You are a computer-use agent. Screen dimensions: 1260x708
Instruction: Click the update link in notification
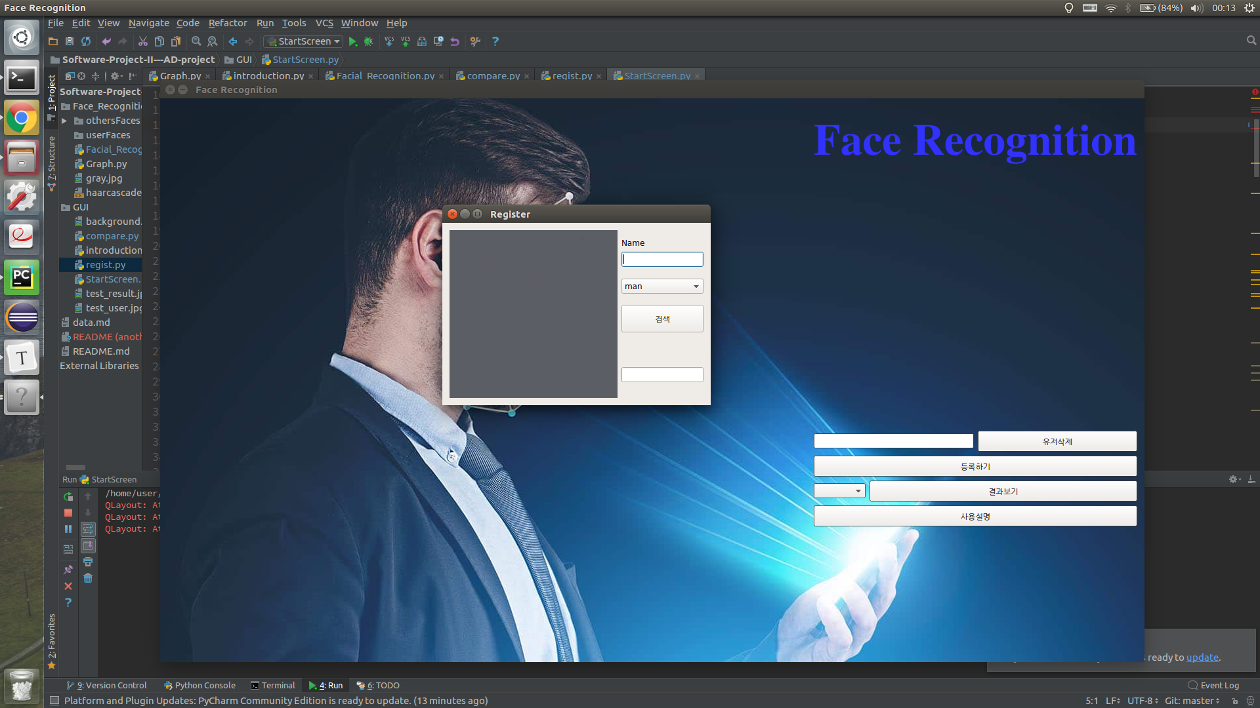pos(1202,658)
